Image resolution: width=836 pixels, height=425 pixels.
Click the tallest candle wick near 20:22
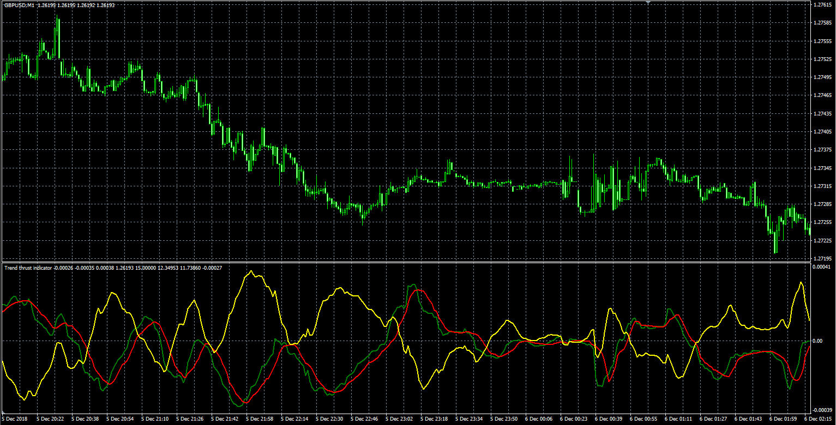[x=57, y=36]
